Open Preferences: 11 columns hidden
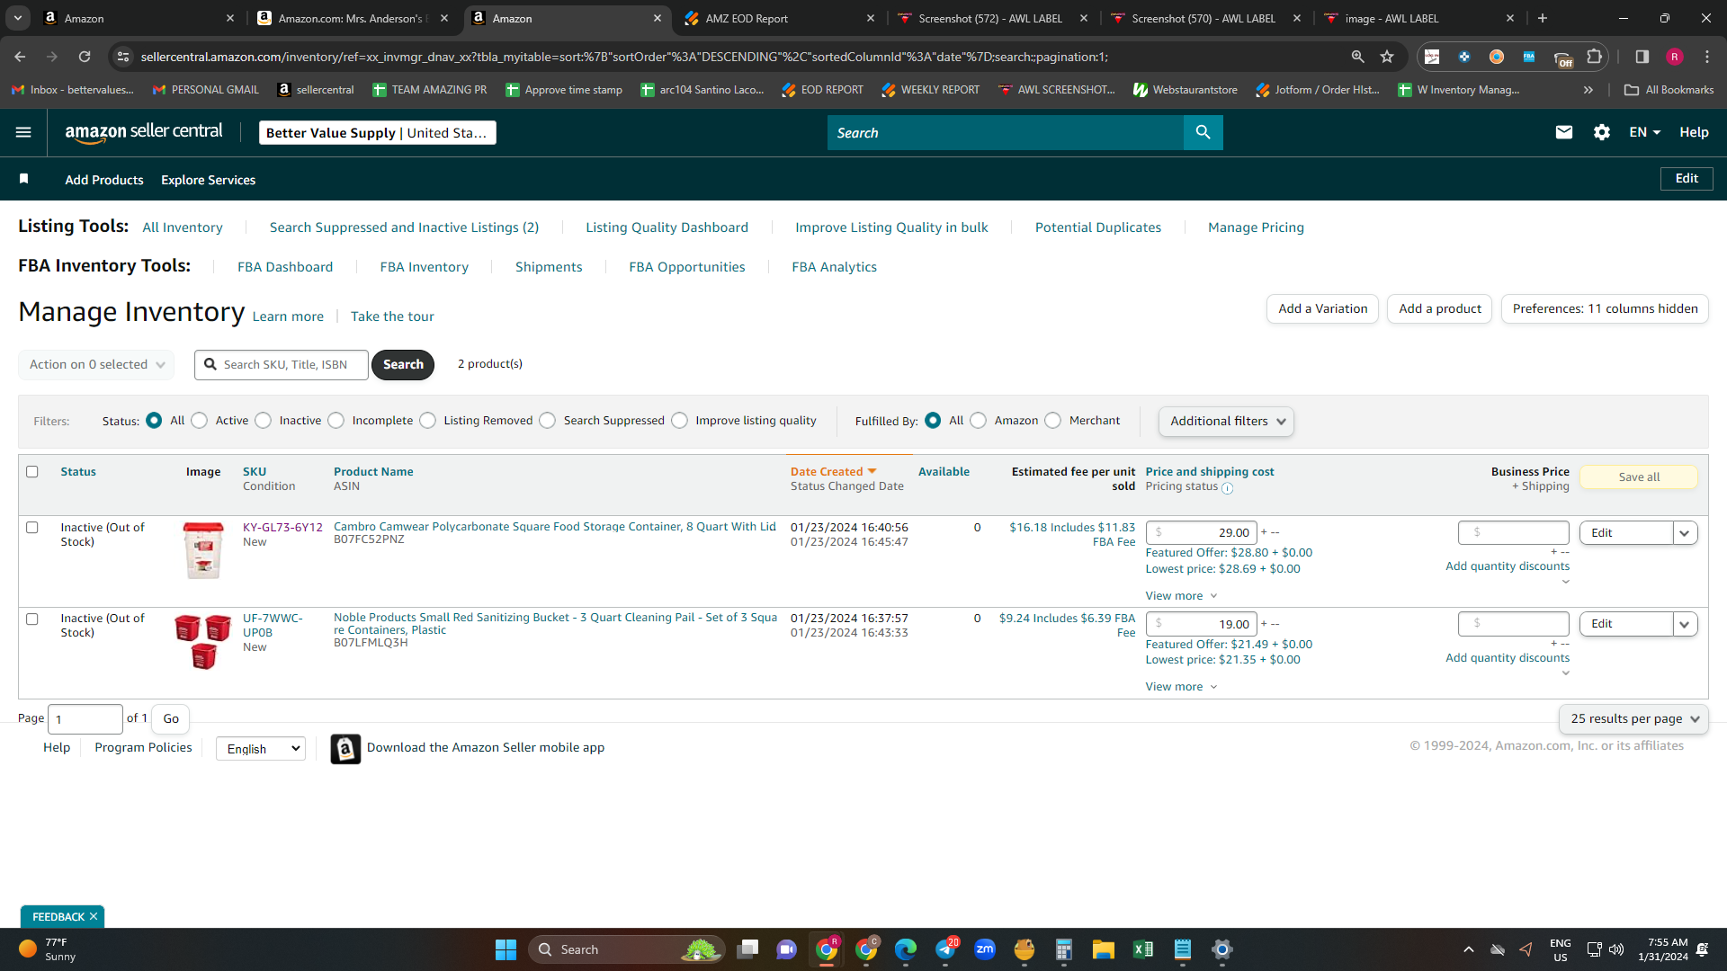1727x971 pixels. pyautogui.click(x=1605, y=309)
